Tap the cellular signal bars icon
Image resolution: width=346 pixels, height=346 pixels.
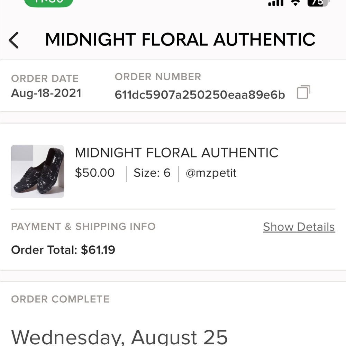276,3
